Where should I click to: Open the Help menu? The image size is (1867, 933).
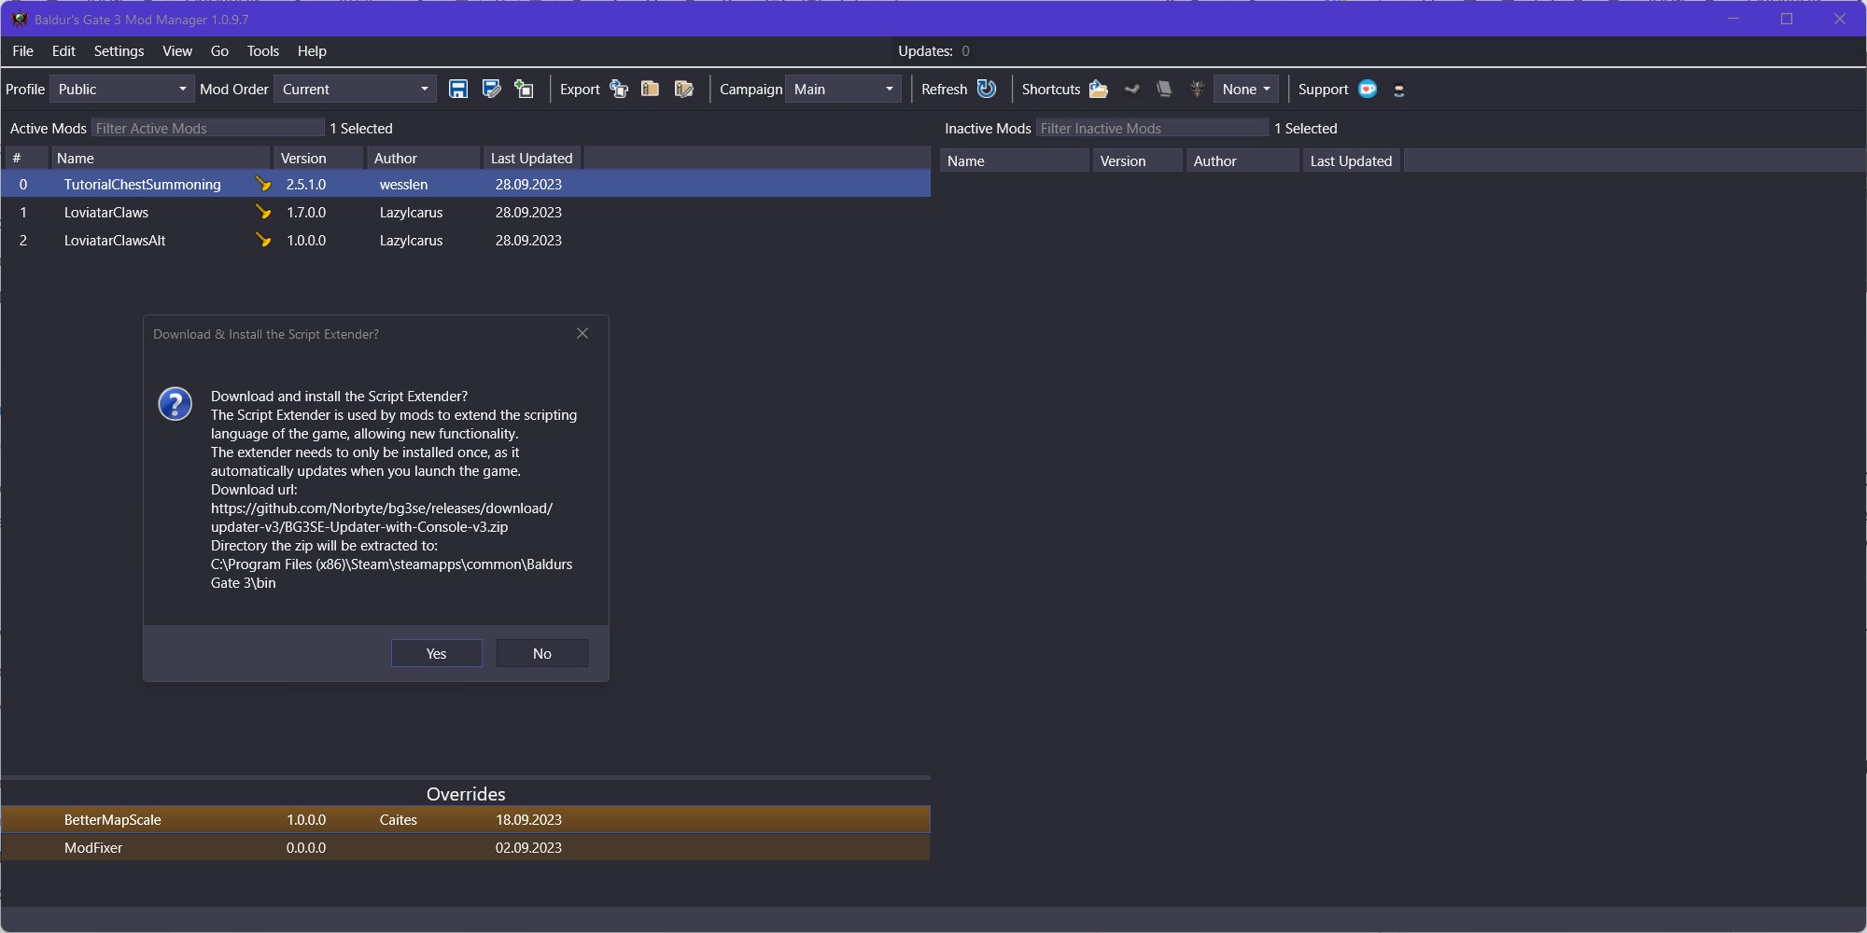(312, 51)
